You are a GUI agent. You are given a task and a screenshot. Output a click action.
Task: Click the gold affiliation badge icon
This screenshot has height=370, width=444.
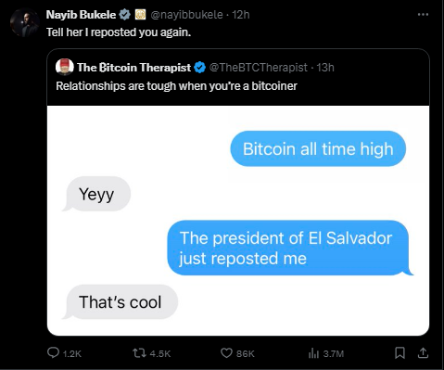click(x=140, y=15)
